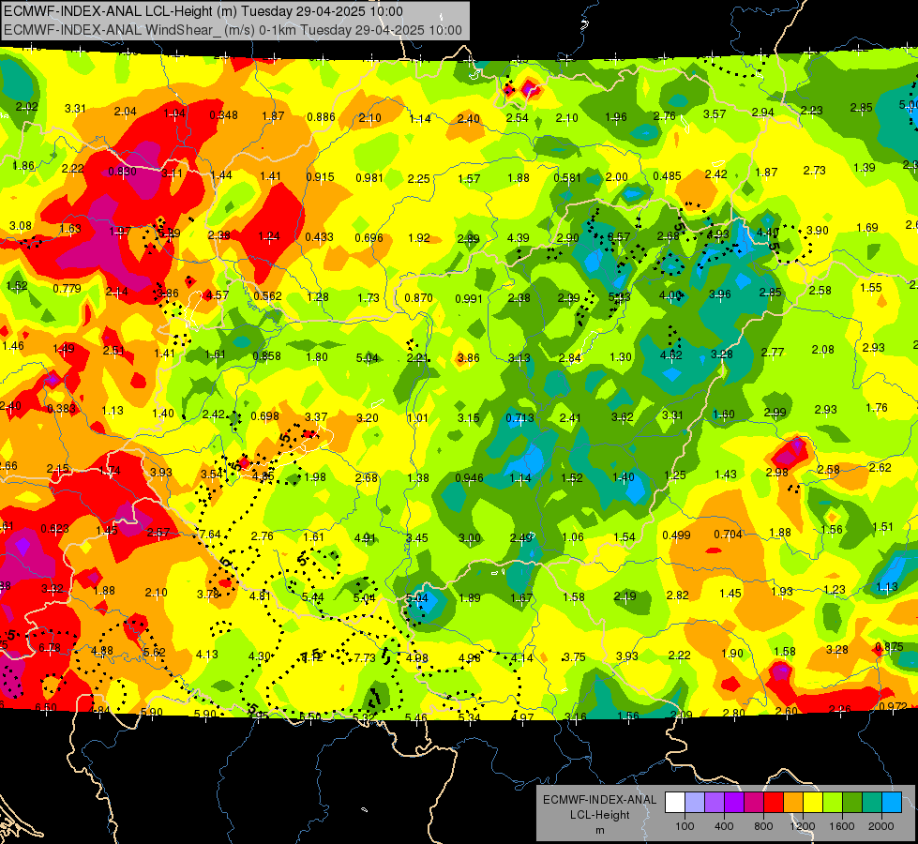Click the wind shear value 2.02

tap(27, 107)
